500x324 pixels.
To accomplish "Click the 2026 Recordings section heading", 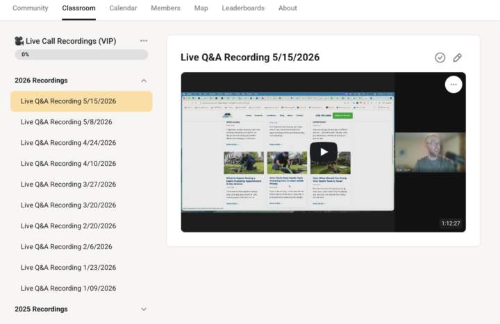I will point(41,80).
